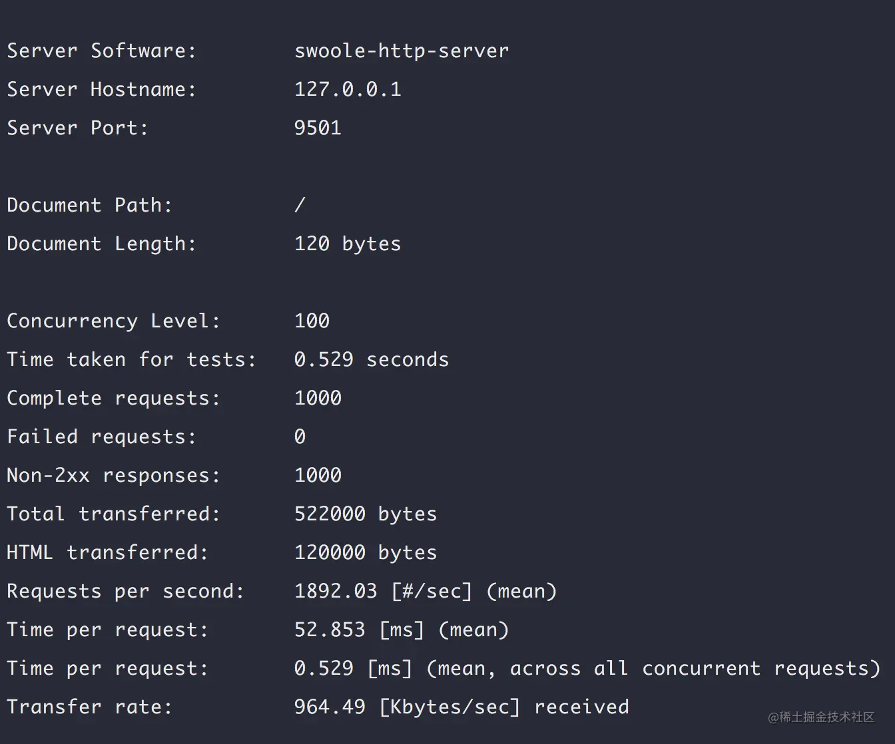
Task: Click the 'Server Hostname:' label
Action: coord(102,89)
